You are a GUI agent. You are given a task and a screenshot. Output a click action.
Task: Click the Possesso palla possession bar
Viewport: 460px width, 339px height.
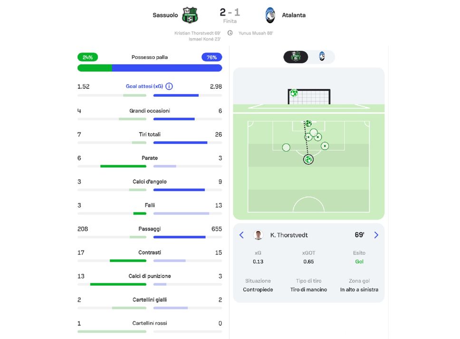pyautogui.click(x=150, y=68)
